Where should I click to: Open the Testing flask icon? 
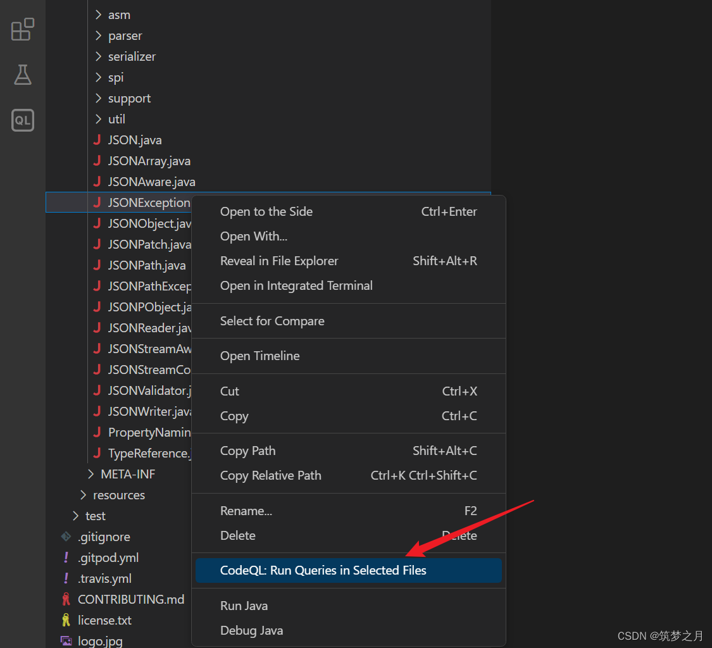23,75
